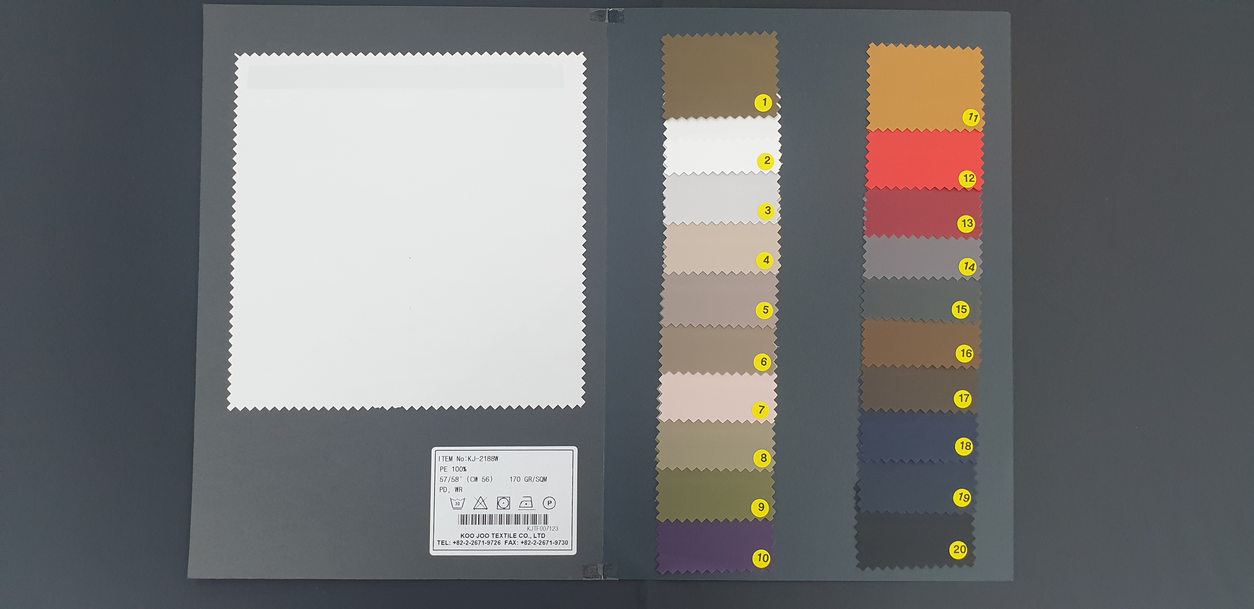Click the barcode on the label
This screenshot has width=1254, height=609.
tap(503, 520)
